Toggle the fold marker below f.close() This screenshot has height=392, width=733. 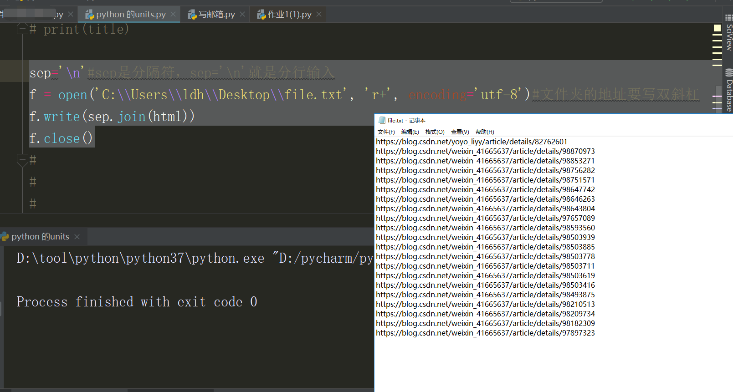22,160
